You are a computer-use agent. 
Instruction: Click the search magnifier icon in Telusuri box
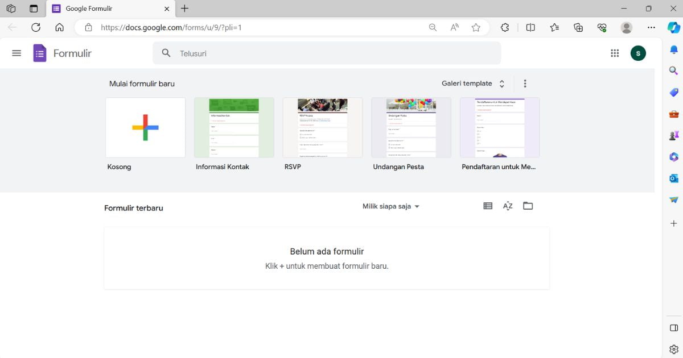pos(166,53)
